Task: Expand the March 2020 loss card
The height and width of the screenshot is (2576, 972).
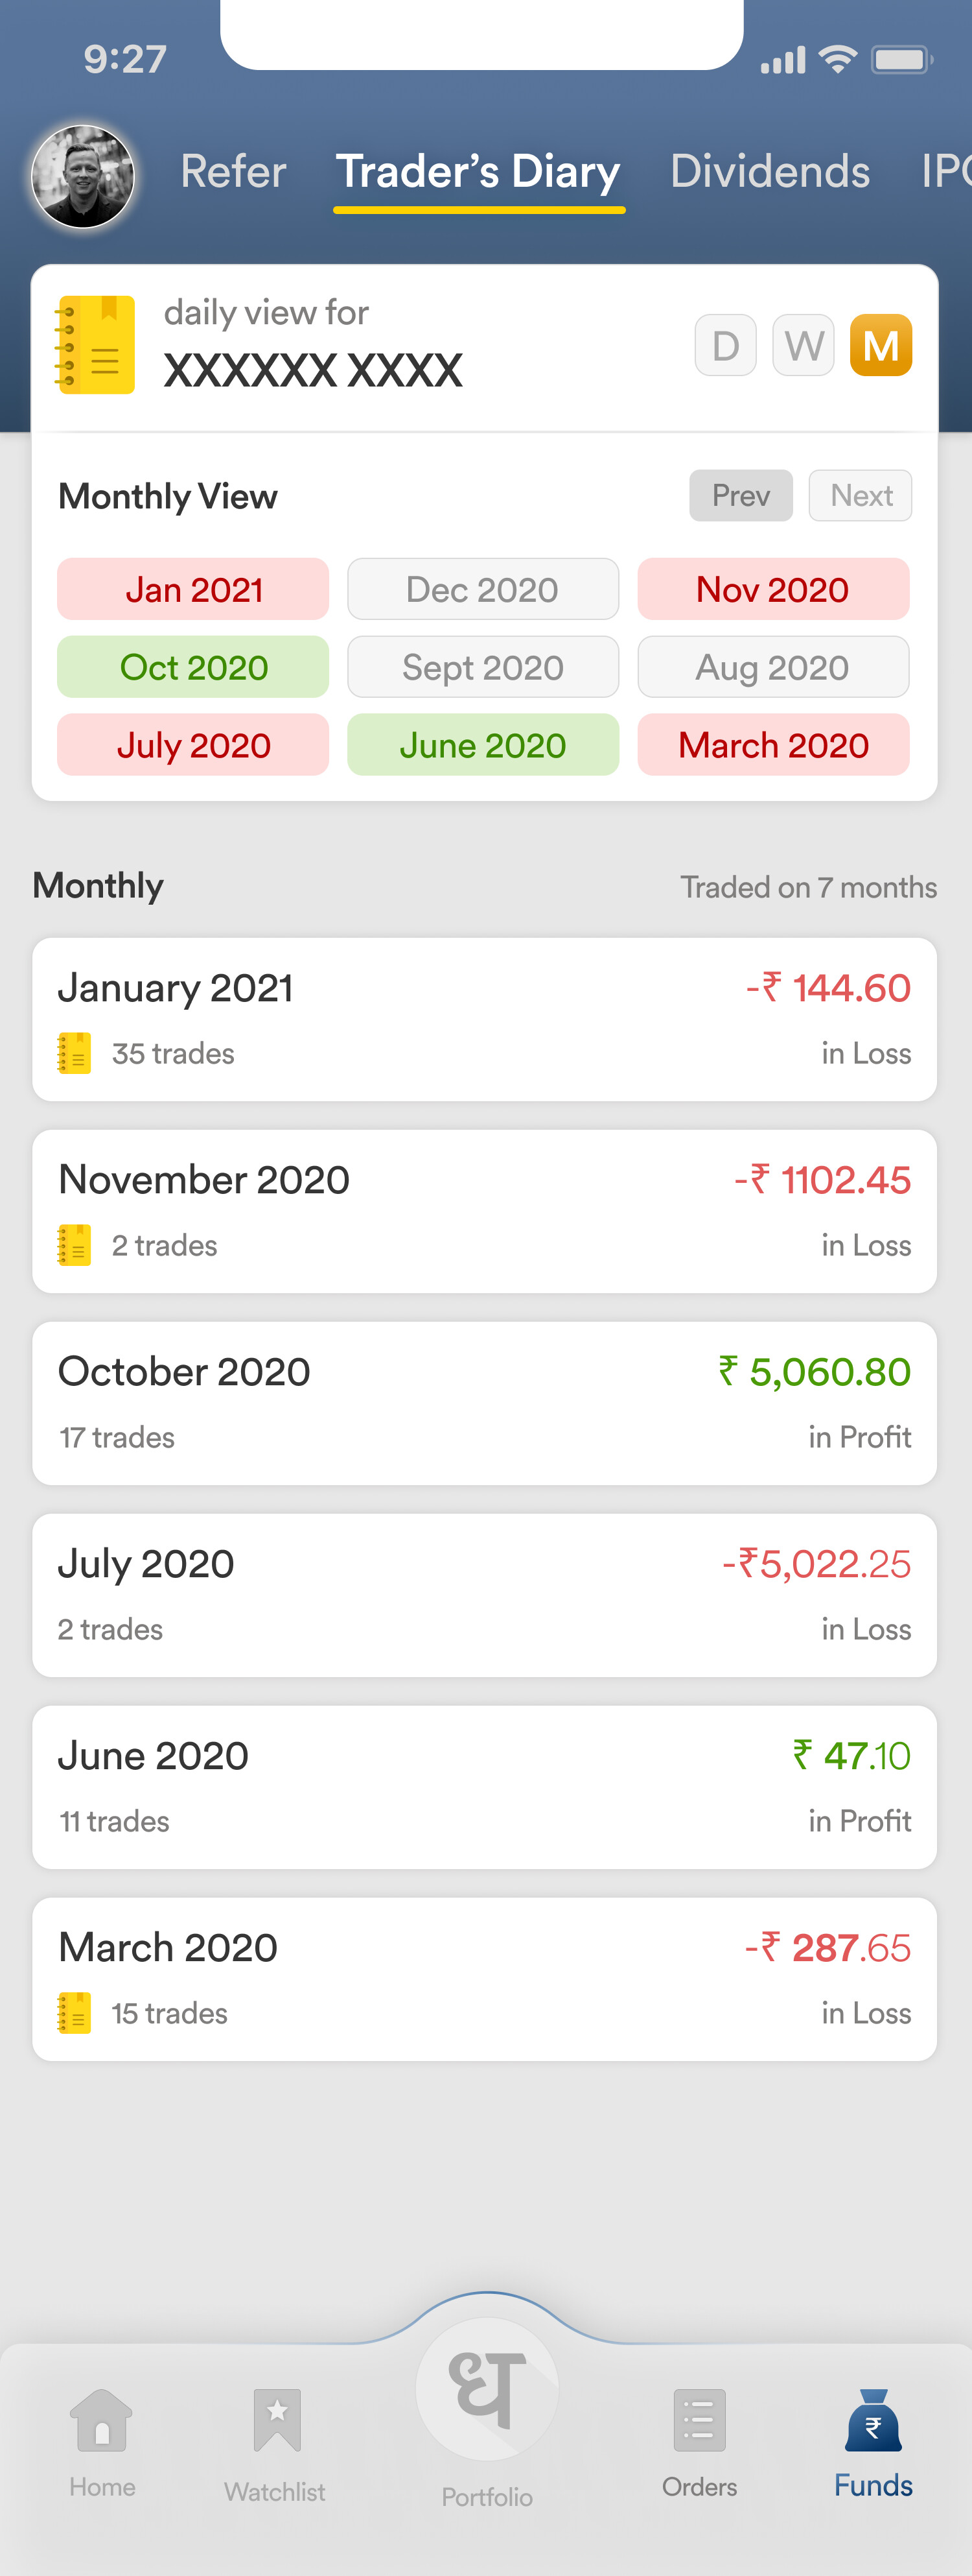Action: [x=485, y=1979]
